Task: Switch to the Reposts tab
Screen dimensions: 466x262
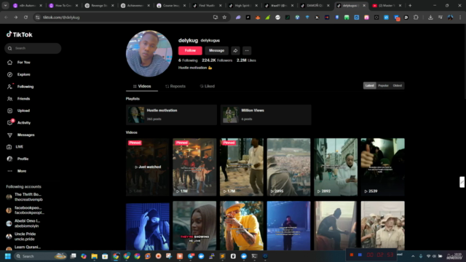Action: pyautogui.click(x=175, y=86)
